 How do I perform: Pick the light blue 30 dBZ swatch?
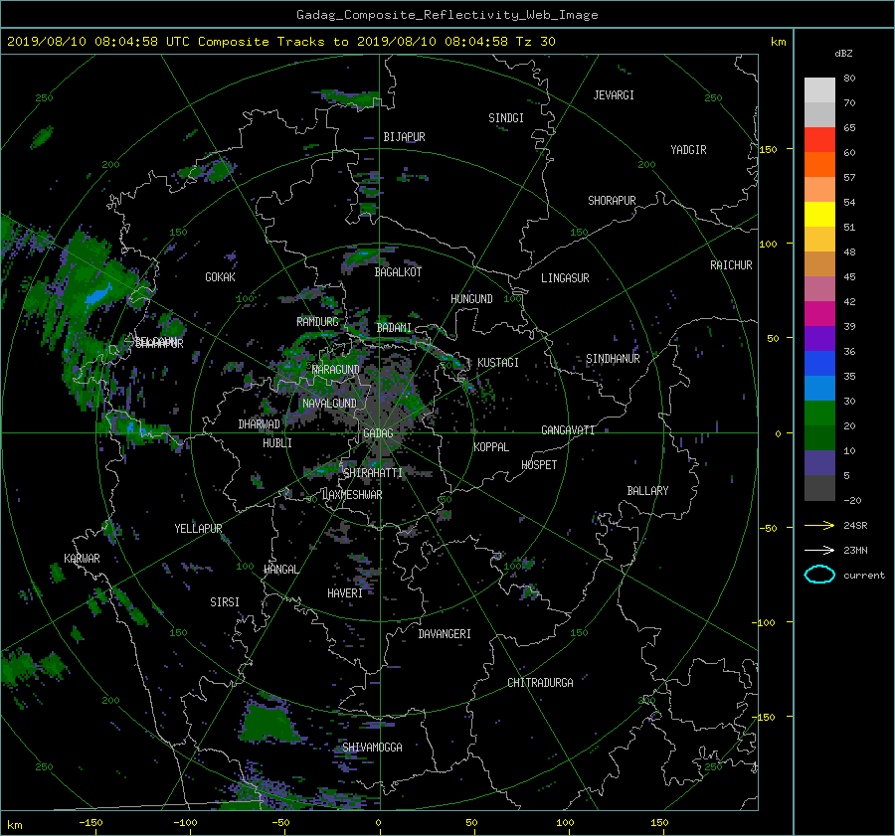819,388
